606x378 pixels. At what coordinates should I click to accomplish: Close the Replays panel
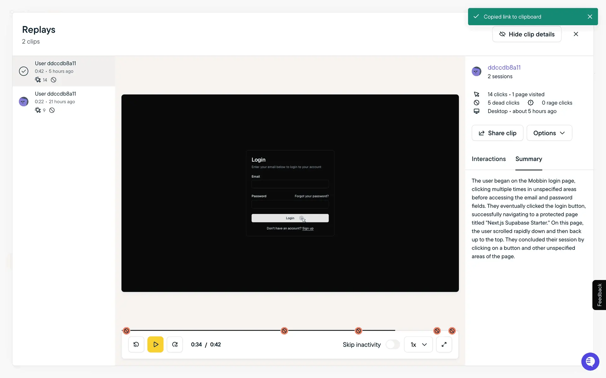click(x=576, y=34)
